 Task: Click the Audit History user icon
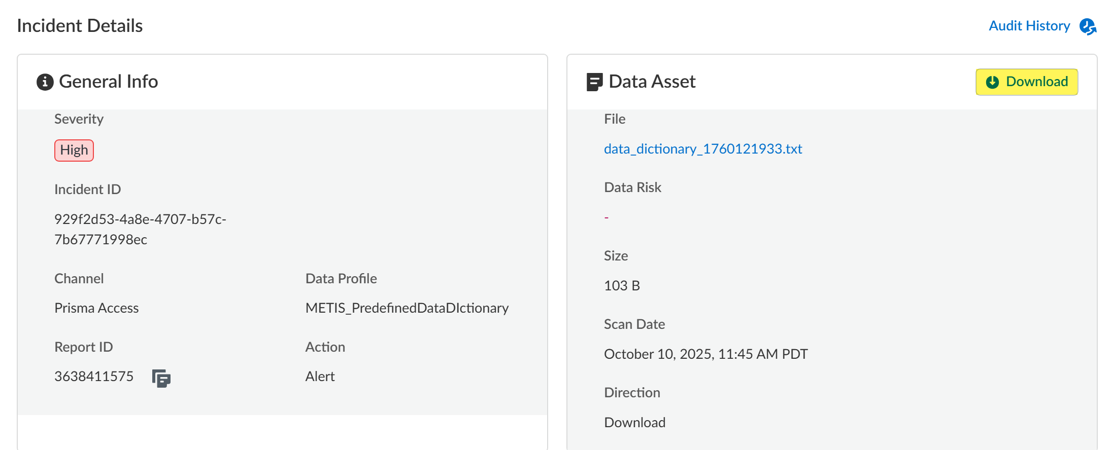pyautogui.click(x=1088, y=26)
